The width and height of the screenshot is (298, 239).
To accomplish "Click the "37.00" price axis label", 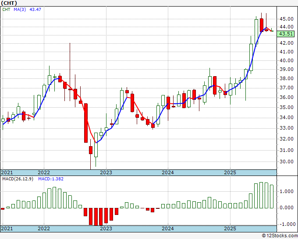I will click(x=287, y=88).
